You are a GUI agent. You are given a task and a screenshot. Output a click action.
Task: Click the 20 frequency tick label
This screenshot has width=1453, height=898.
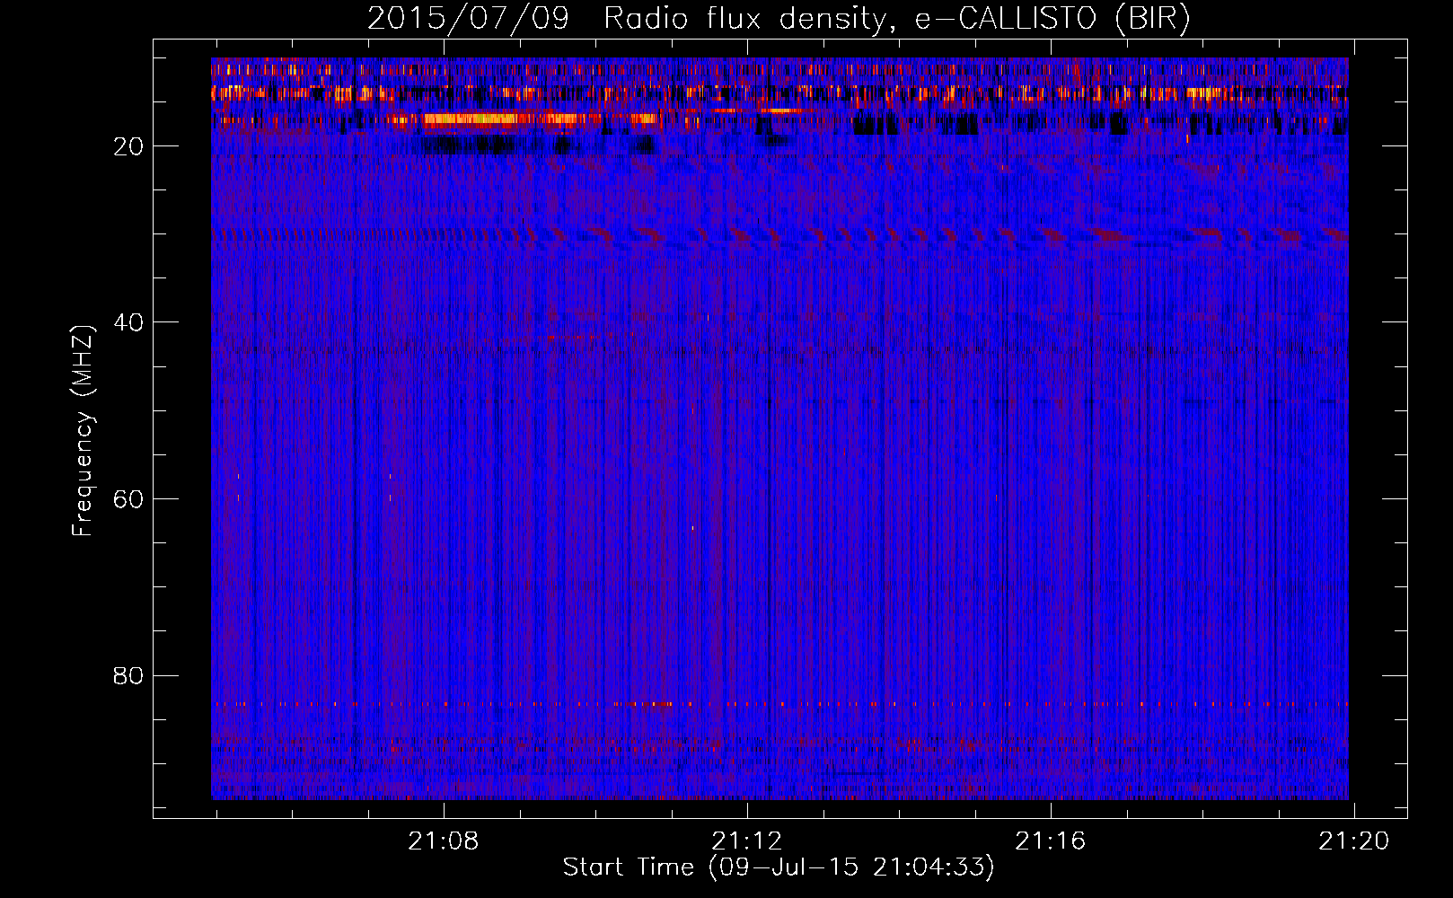(128, 146)
